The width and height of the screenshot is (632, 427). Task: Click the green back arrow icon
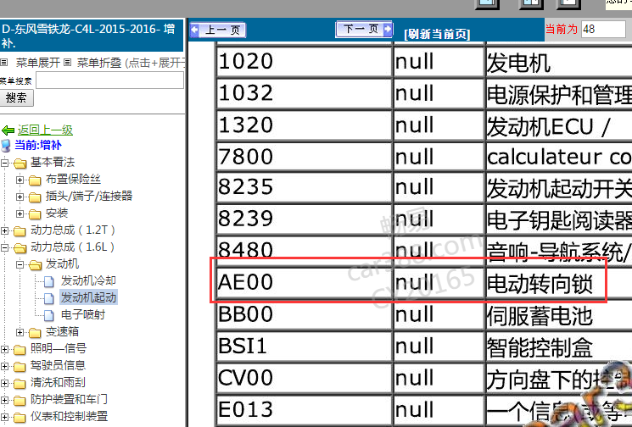click(8, 130)
